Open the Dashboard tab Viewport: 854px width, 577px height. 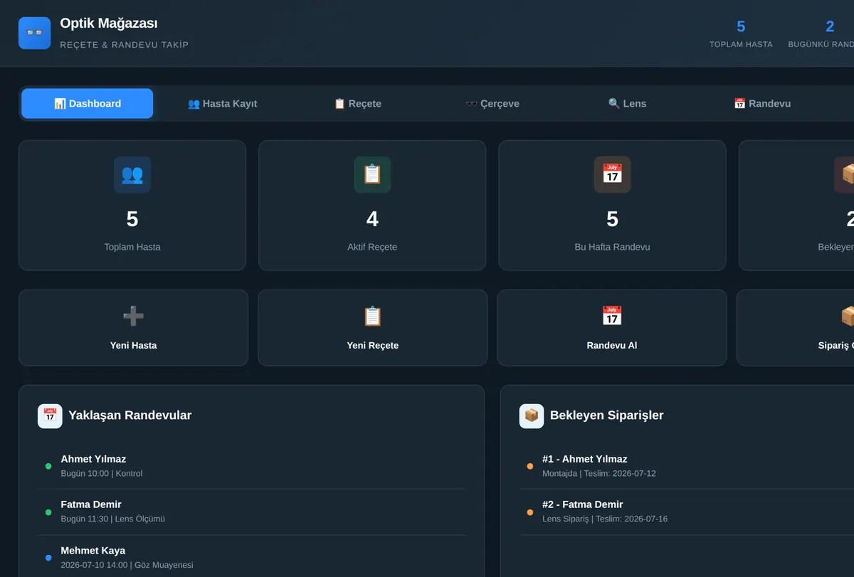click(x=87, y=103)
